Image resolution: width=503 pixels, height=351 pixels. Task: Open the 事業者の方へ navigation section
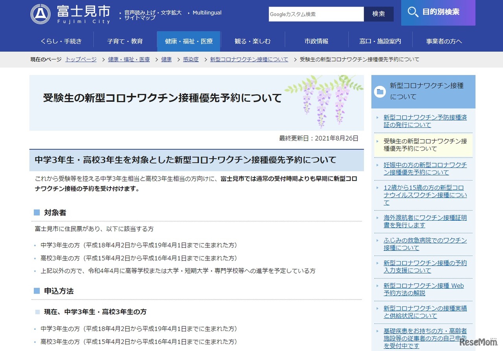point(443,41)
